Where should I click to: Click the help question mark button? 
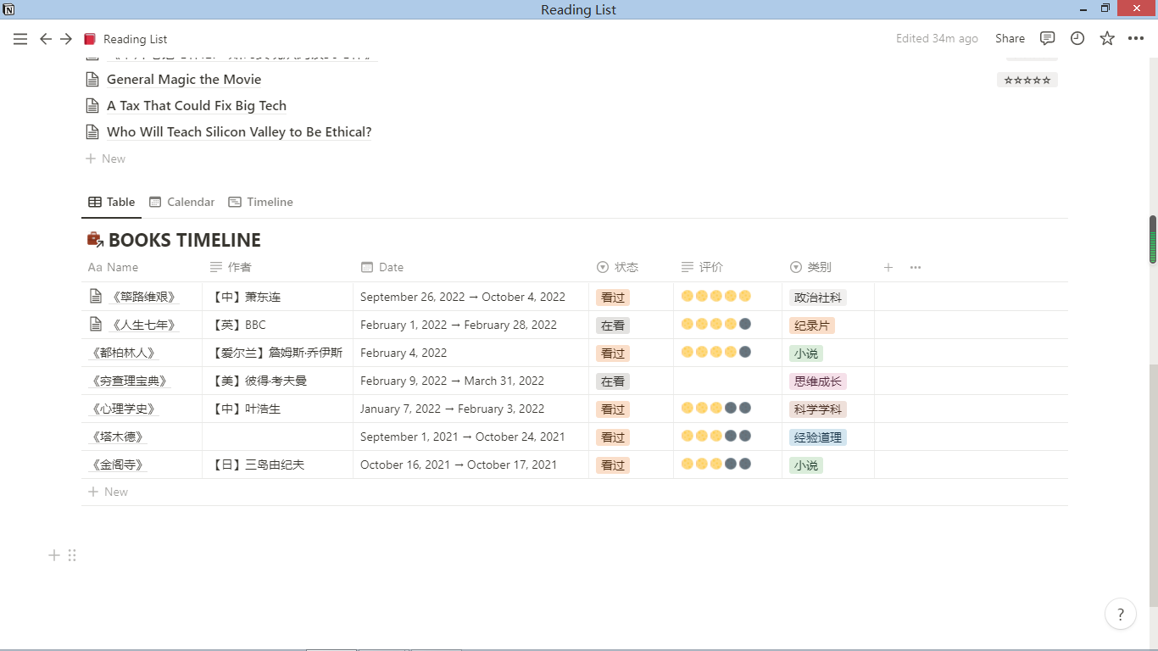[x=1120, y=615]
